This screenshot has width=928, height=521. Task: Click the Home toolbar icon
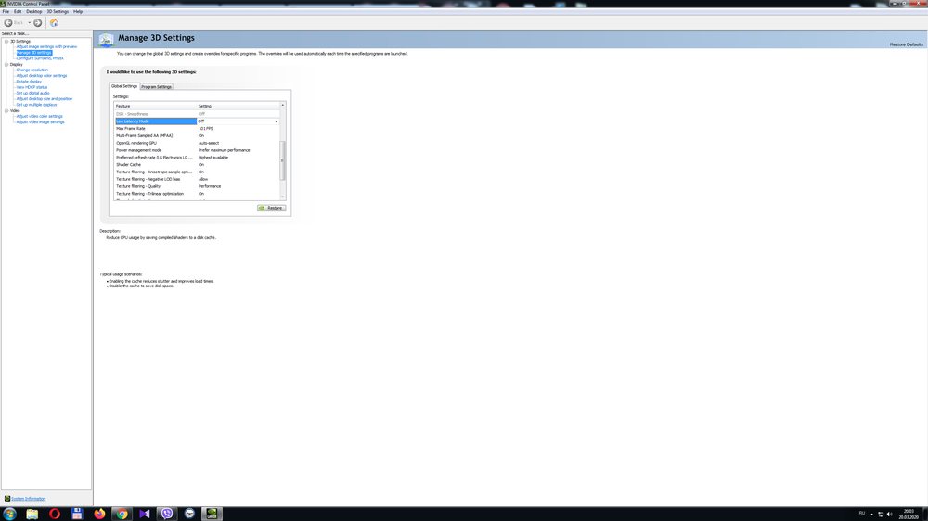coord(54,22)
